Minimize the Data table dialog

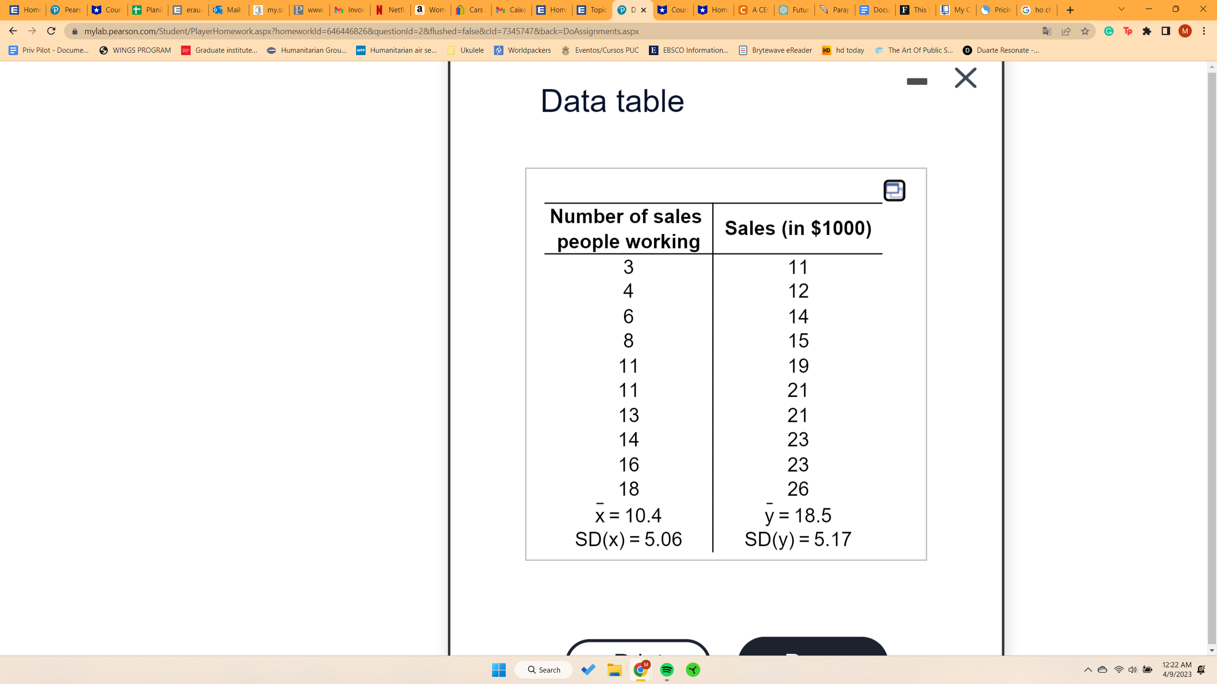pyautogui.click(x=917, y=81)
